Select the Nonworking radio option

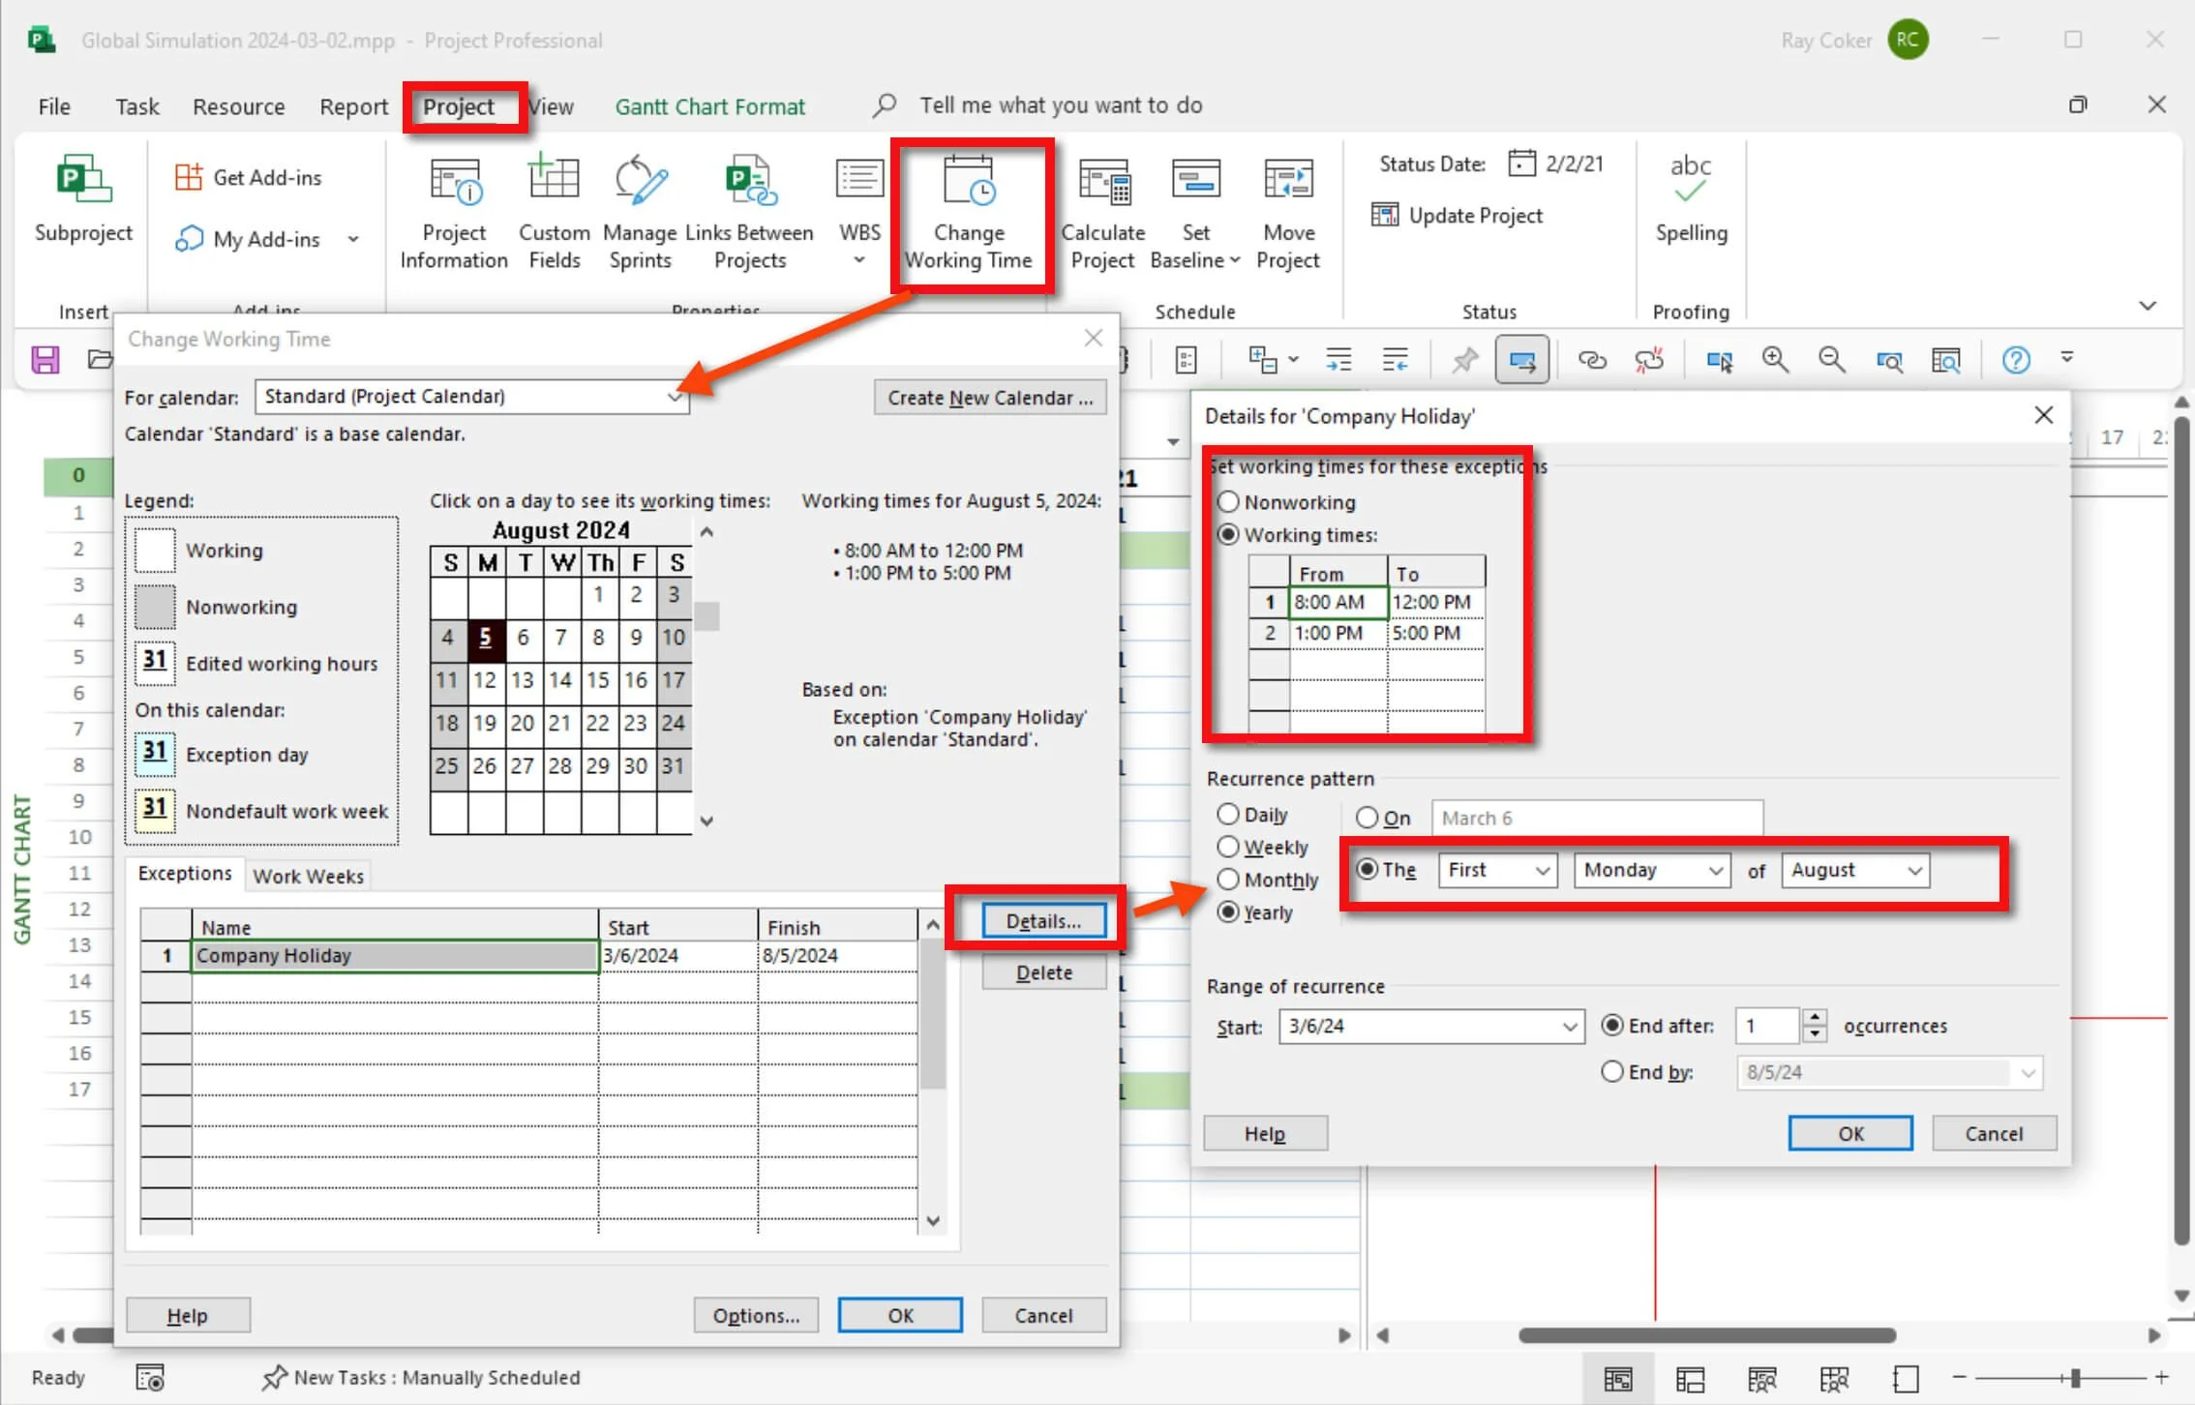tap(1228, 501)
